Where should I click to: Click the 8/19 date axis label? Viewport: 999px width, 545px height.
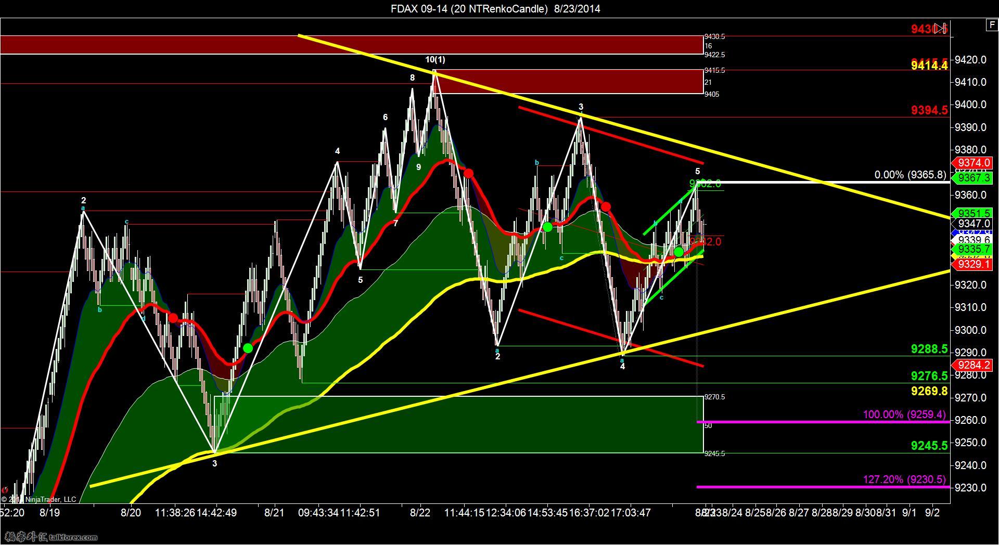click(49, 513)
